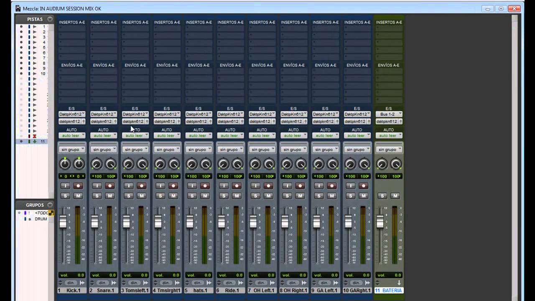Image resolution: width=535 pixels, height=301 pixels.
Task: Arm record on the OH Left.1 track
Action: (x=268, y=186)
